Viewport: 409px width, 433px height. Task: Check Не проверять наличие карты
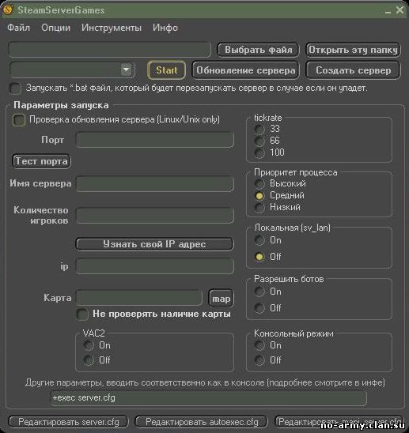[x=82, y=314]
